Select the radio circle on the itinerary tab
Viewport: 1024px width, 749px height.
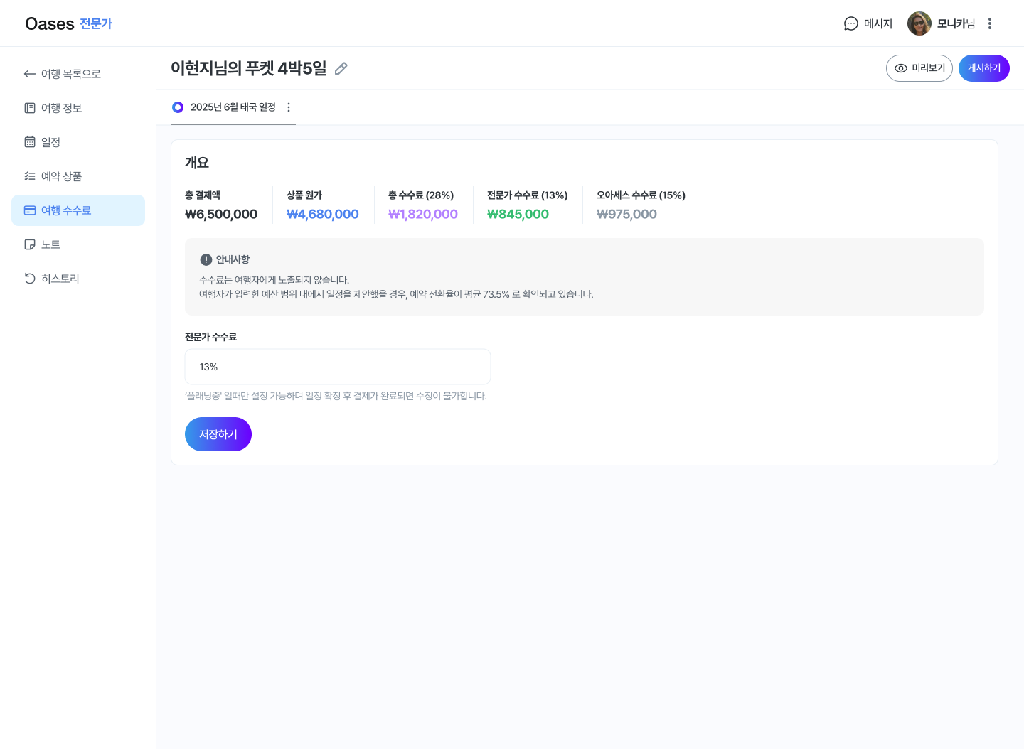[x=178, y=107]
